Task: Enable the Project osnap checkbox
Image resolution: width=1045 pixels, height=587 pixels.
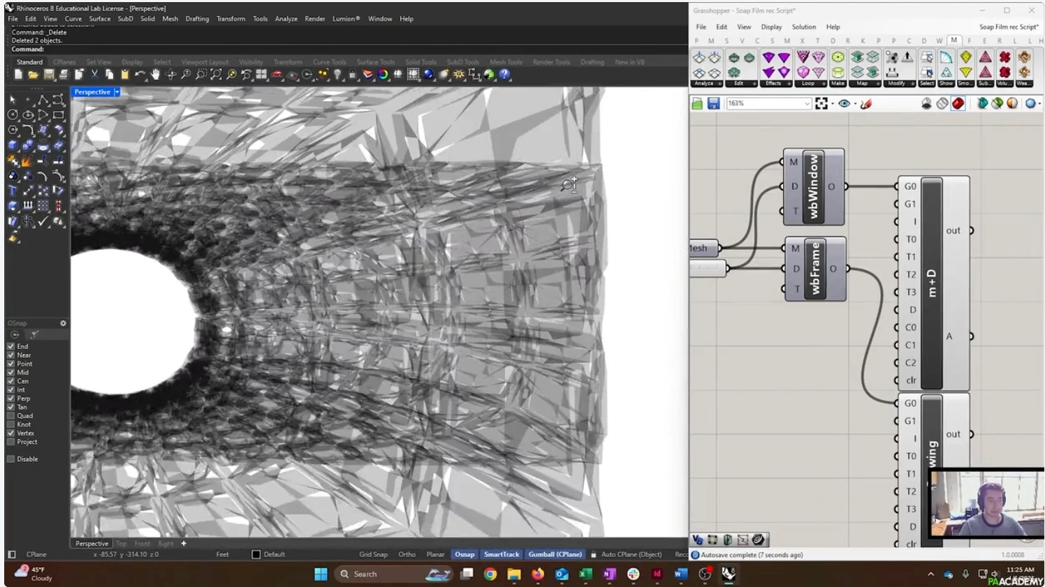Action: [10, 442]
